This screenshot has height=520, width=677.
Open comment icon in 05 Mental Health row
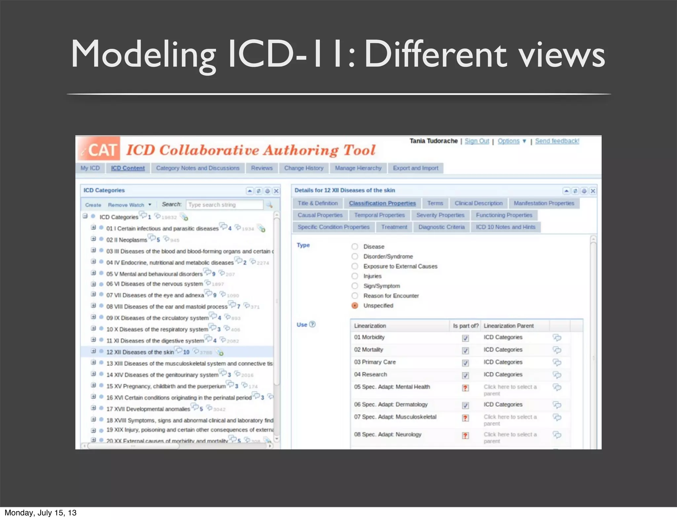(x=557, y=387)
